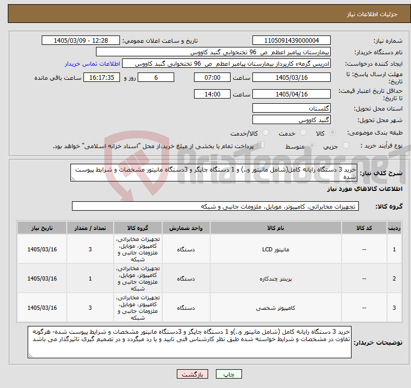Screen dimensions: 411x388
Task: Click the date 1405/03/16 in مانیتور LCD row
Action: pos(42,249)
